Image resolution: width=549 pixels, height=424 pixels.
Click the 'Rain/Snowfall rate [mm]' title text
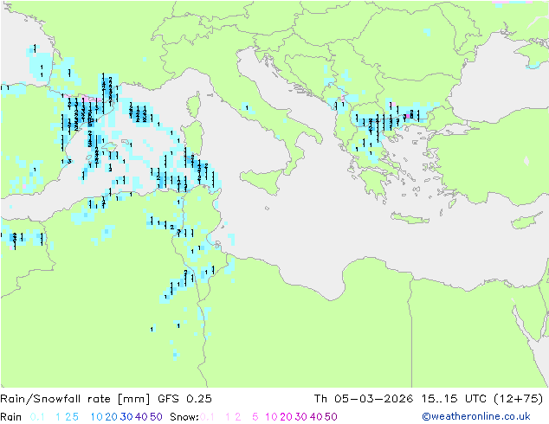75,399
